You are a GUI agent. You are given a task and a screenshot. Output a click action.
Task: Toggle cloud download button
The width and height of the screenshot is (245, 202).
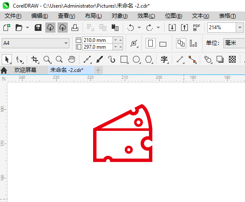pos(50,28)
